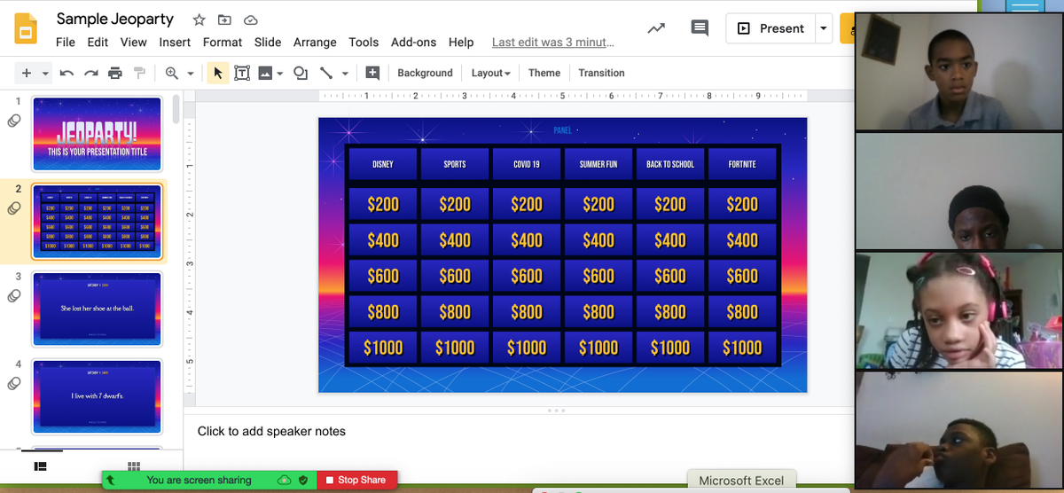Click the $1000 cell under FORTNITE
Screen dimensions: 1064x493
[x=742, y=348]
